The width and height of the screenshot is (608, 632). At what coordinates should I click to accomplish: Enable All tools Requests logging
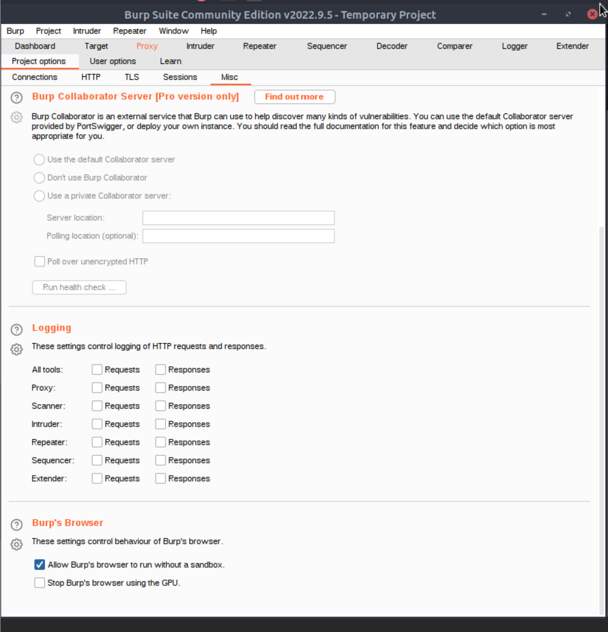pyautogui.click(x=97, y=369)
